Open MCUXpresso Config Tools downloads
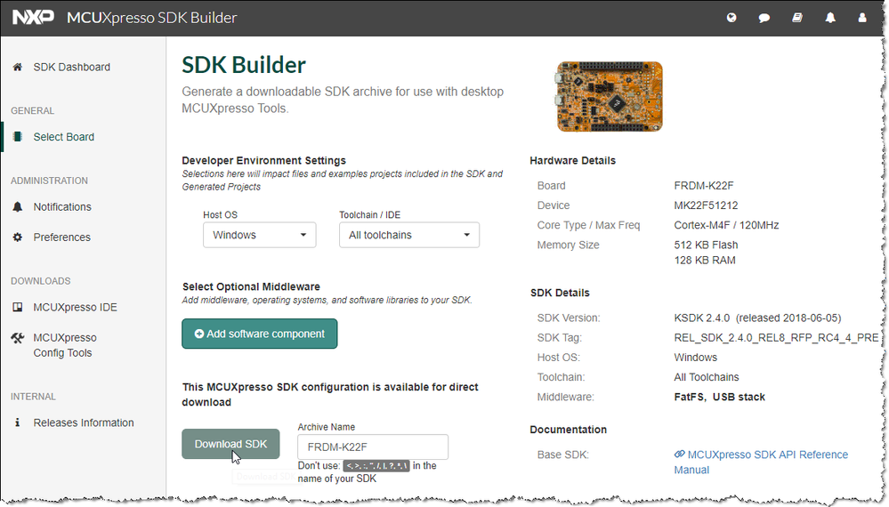Screen dimensions: 889x507 pos(65,345)
